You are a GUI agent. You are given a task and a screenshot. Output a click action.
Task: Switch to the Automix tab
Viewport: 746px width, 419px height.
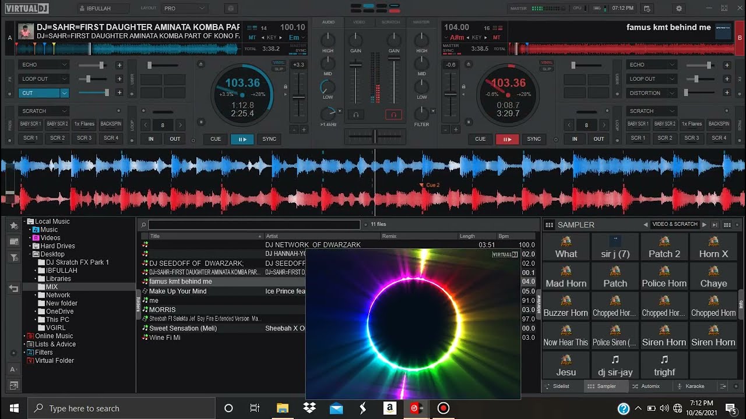click(646, 386)
